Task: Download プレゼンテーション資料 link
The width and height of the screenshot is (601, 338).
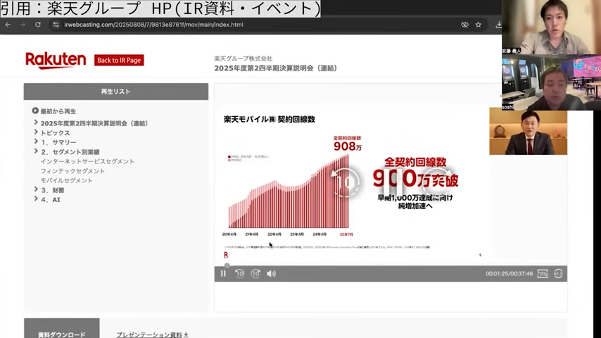Action: (152, 334)
